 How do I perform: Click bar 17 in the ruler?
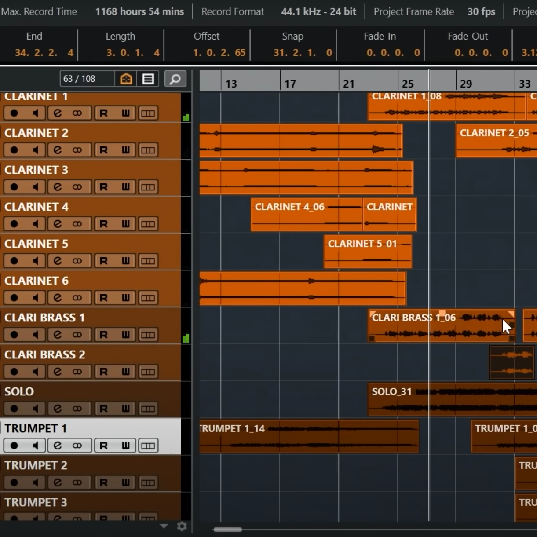tap(290, 84)
